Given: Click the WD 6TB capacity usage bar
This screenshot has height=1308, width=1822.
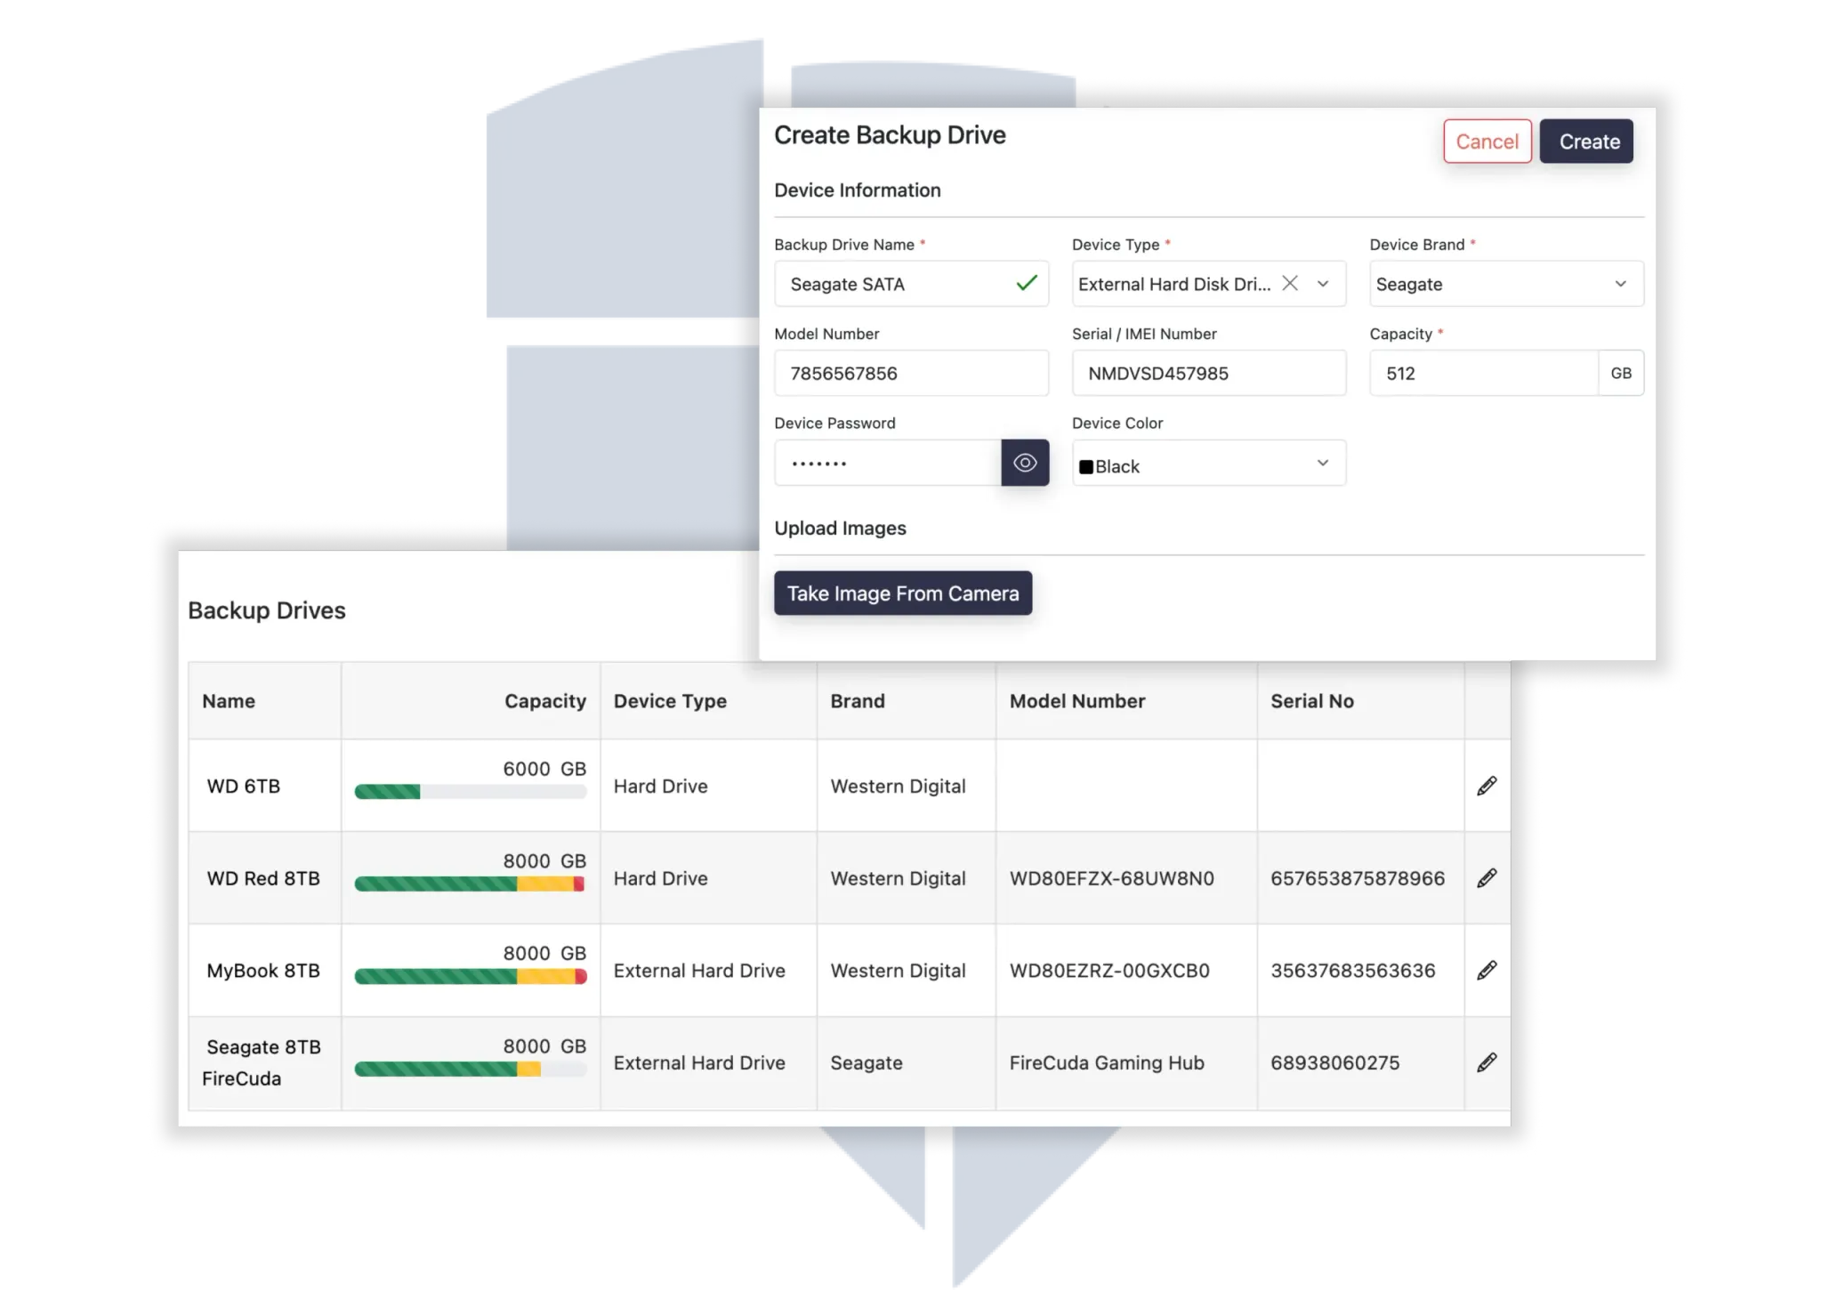Looking at the screenshot, I should [471, 792].
